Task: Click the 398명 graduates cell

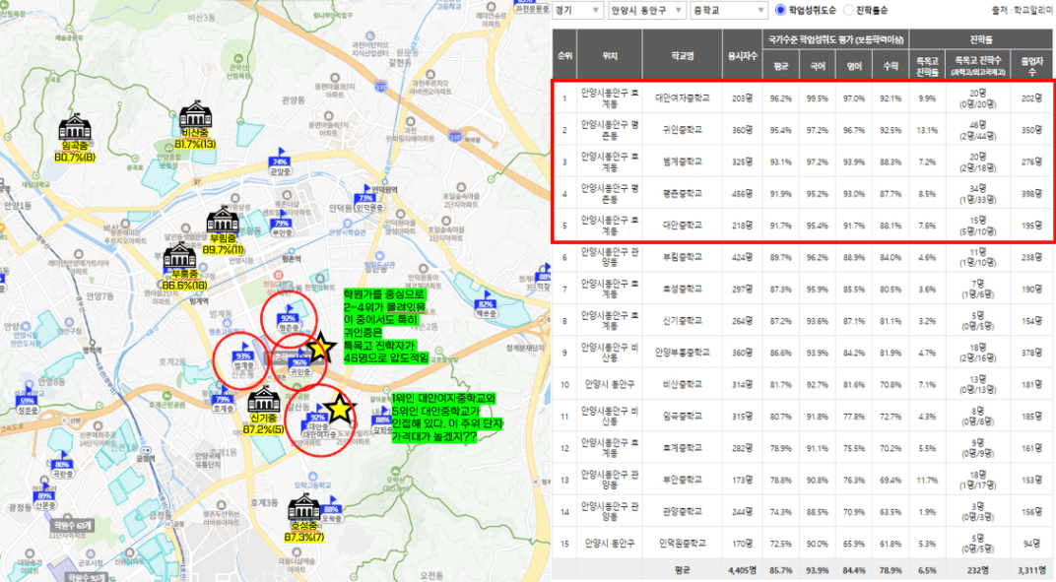Action: click(x=1031, y=193)
